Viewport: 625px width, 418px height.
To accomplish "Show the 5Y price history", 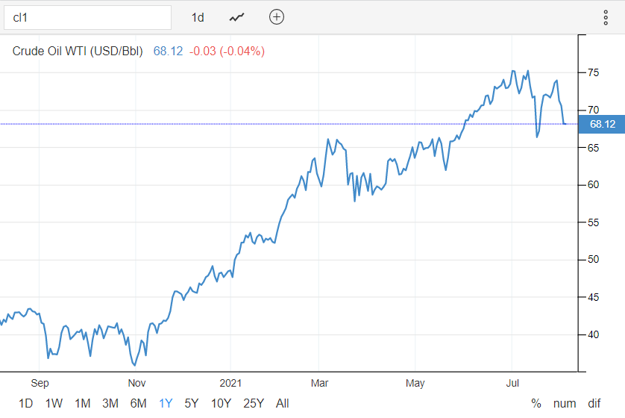I will [x=192, y=403].
